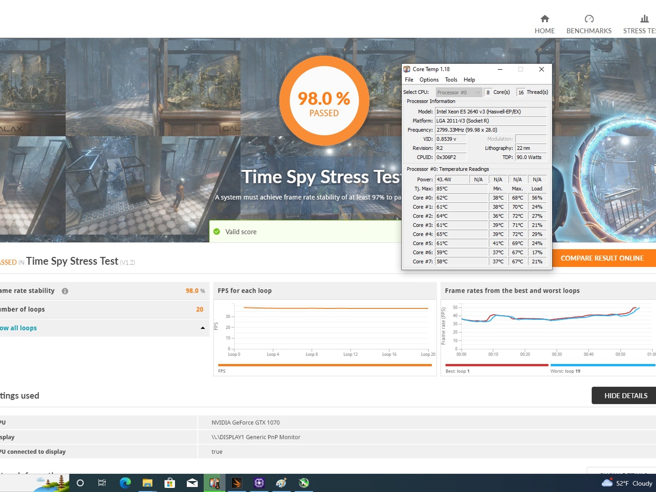Click the CPUID value 0x306F2
The width and height of the screenshot is (656, 492).
pyautogui.click(x=451, y=157)
